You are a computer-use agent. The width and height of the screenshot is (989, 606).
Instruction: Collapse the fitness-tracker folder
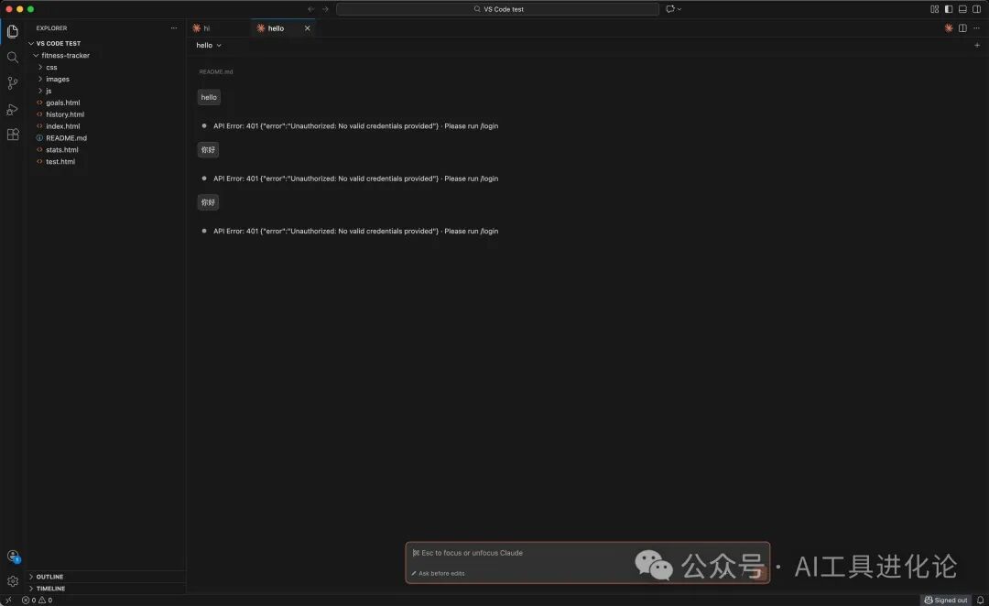pyautogui.click(x=65, y=56)
